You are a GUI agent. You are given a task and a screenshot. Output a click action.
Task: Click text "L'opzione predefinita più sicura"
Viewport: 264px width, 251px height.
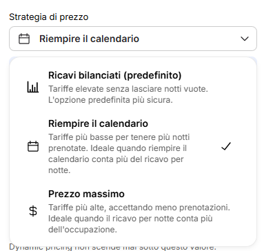point(110,100)
